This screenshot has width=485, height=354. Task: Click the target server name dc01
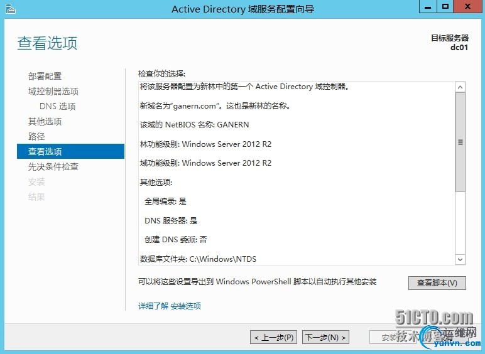[459, 48]
